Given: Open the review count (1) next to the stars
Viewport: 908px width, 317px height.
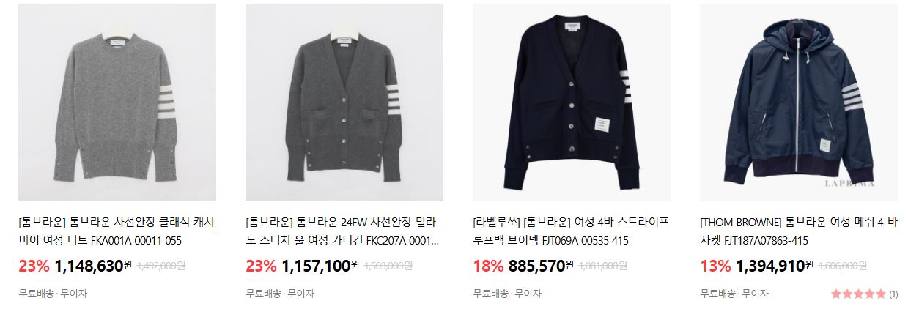Looking at the screenshot, I should click(893, 294).
